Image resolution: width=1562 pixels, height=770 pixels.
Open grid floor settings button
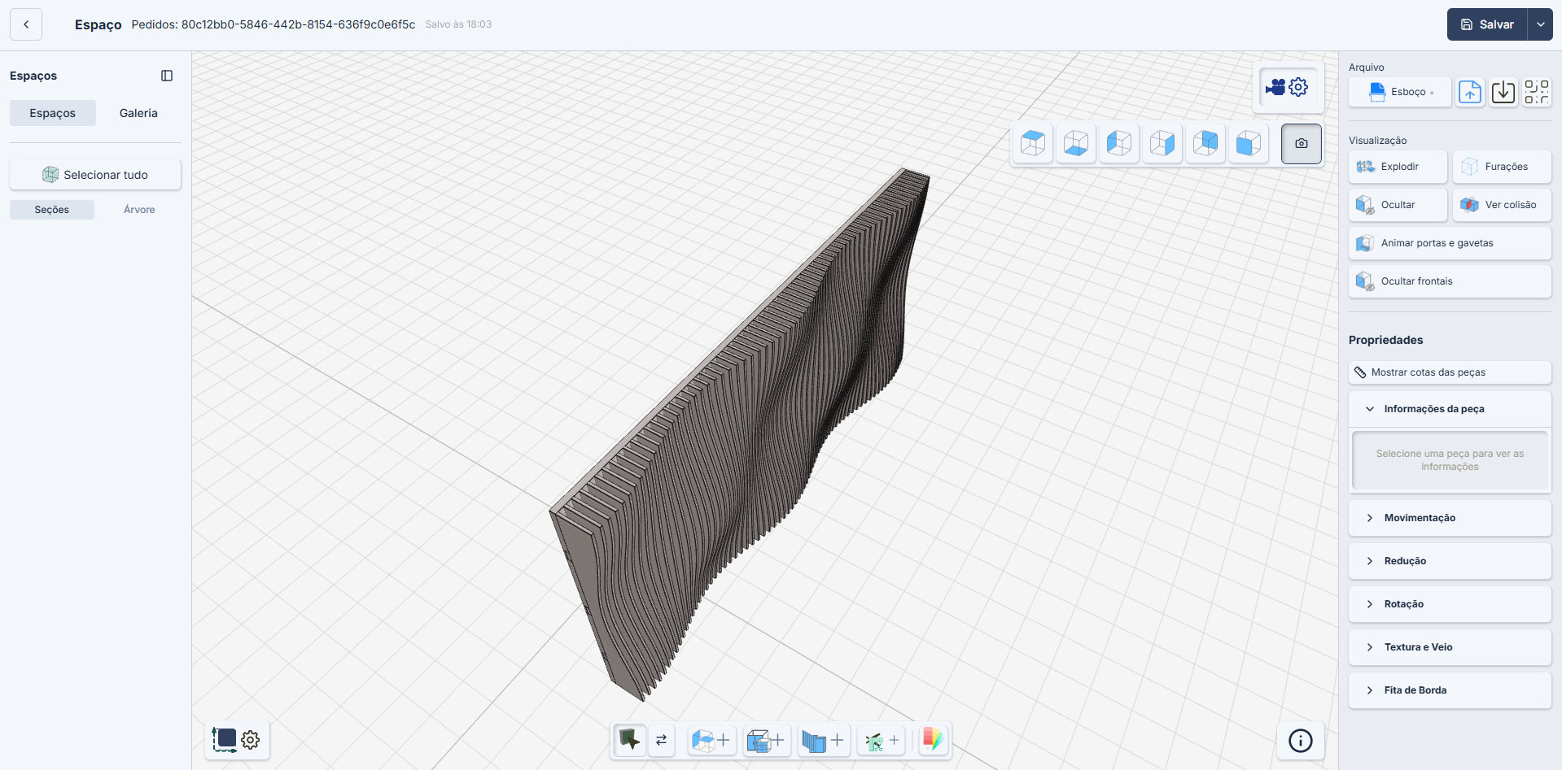[x=237, y=740]
